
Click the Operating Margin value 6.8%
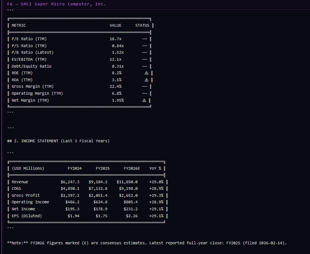tap(117, 94)
